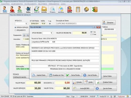131x98 pixels.
Task: Click the PROGRAMA DEMO OS receipt line
Action: (x=65, y=69)
